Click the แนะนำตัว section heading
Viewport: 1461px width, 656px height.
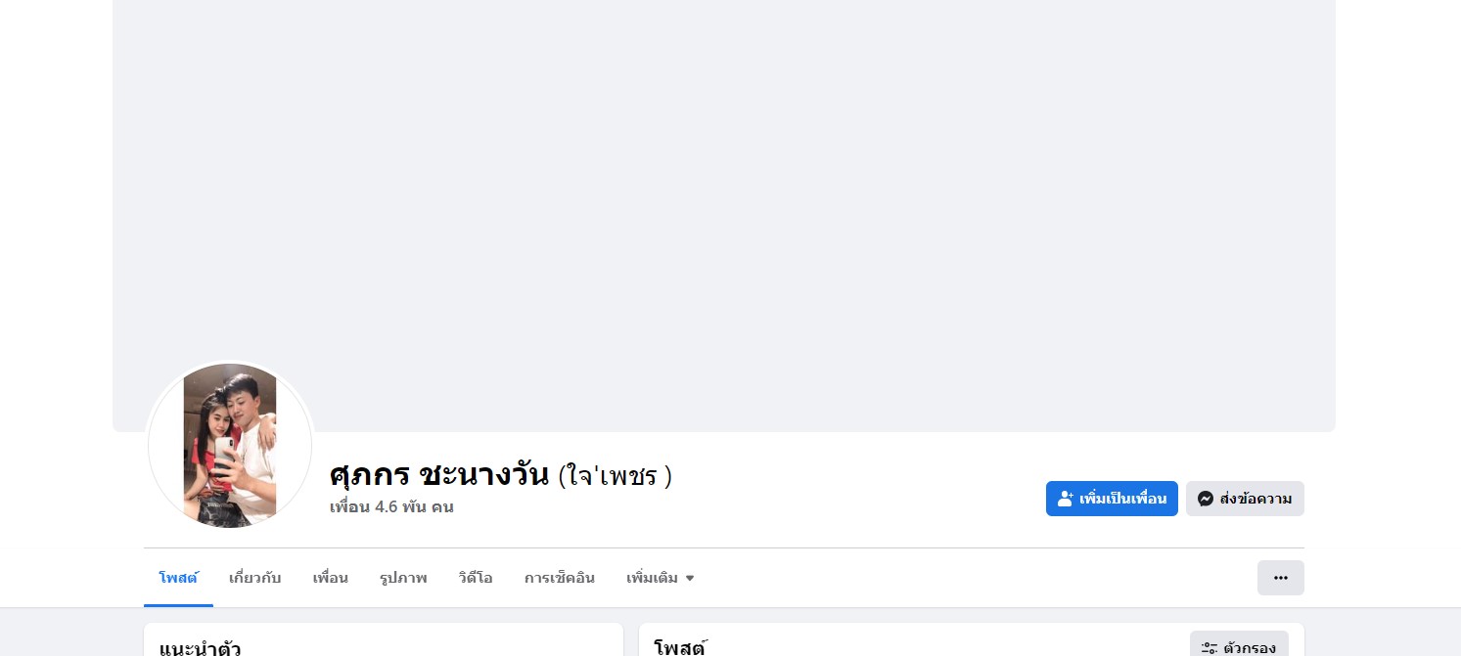pyautogui.click(x=200, y=647)
